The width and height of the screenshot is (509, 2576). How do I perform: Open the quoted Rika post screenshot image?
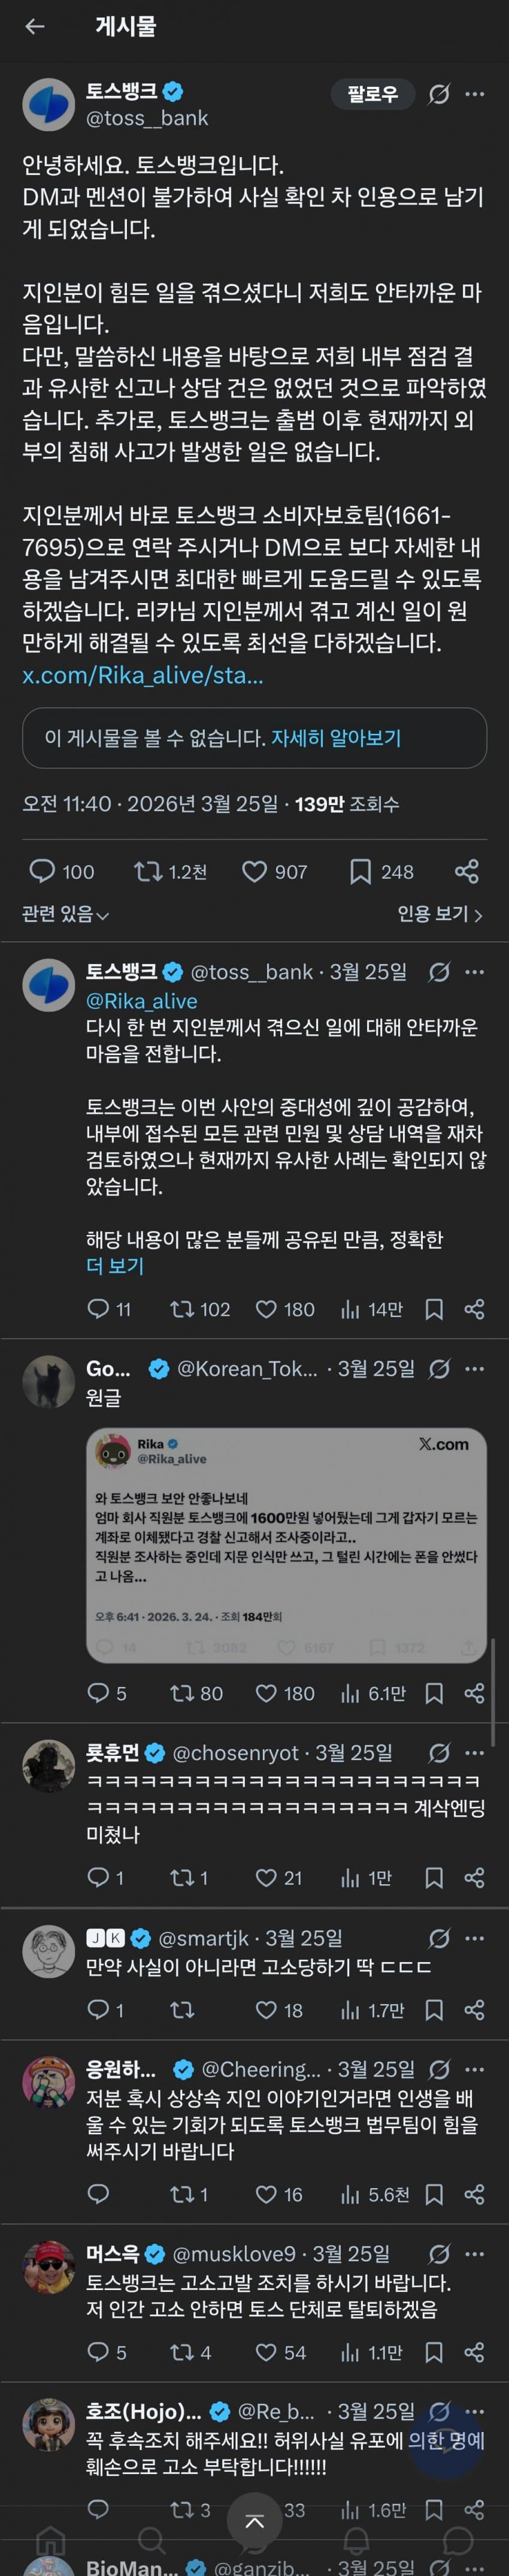pos(286,1546)
